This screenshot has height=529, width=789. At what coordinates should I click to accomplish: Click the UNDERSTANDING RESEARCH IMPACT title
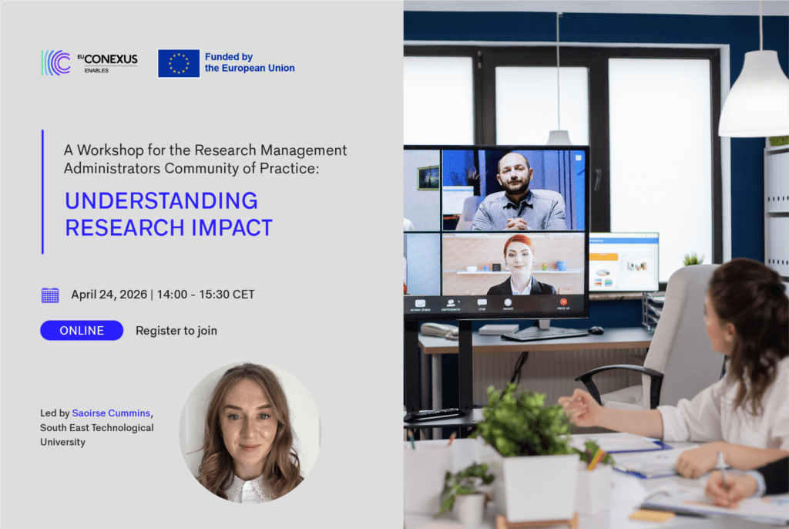(x=169, y=214)
